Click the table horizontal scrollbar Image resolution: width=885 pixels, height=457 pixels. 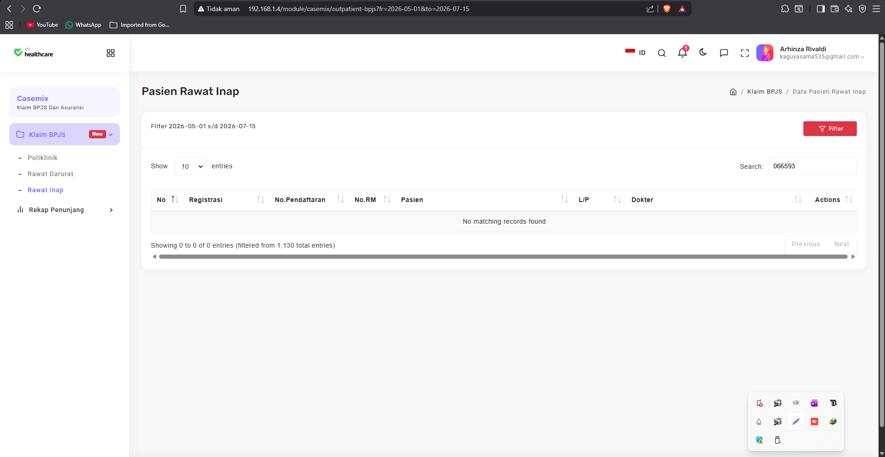(x=503, y=257)
